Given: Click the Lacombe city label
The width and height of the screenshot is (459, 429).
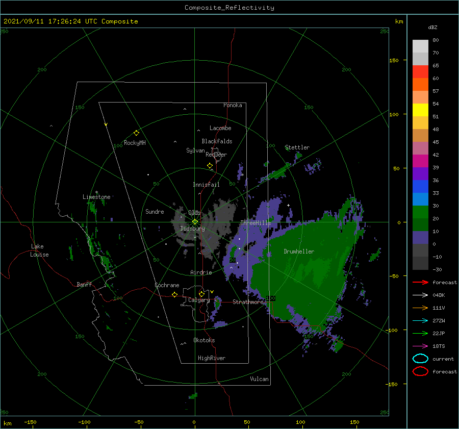Looking at the screenshot, I should pos(220,128).
